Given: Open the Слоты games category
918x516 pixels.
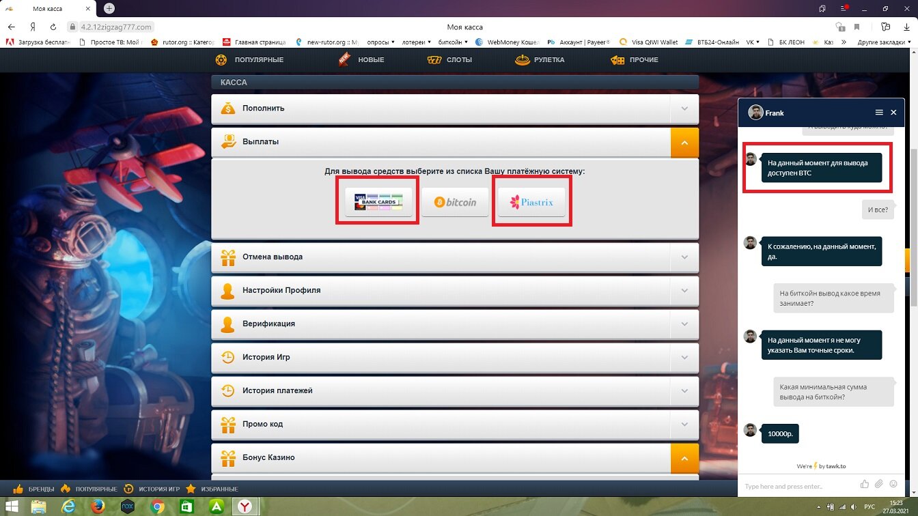Looking at the screenshot, I should (449, 60).
